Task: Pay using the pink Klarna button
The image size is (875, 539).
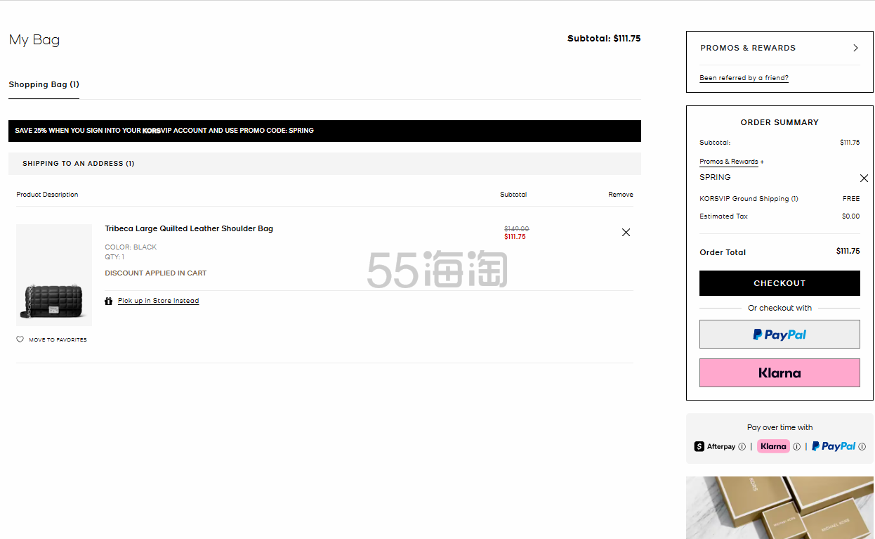Action: [x=779, y=373]
